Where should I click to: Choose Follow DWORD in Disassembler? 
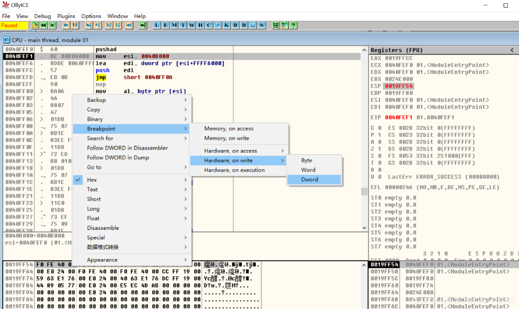point(132,148)
